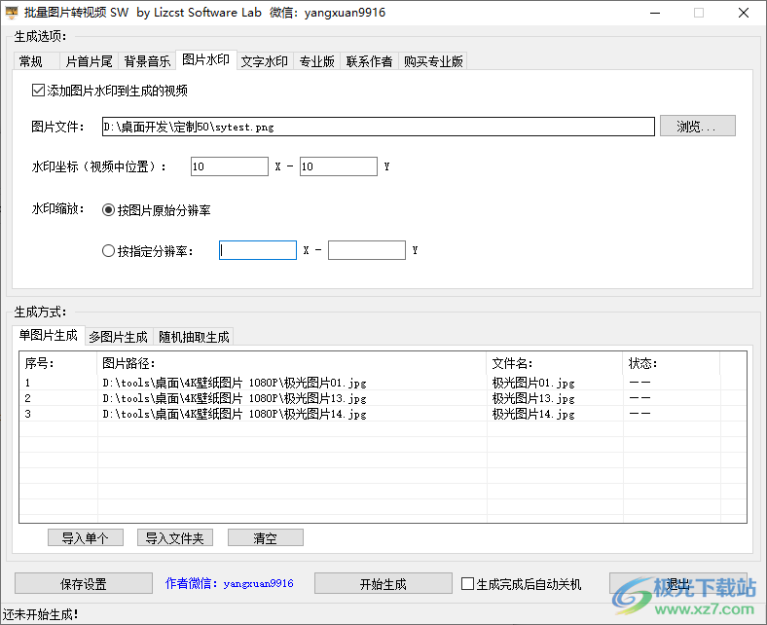Click the 图片文件 path input field
The width and height of the screenshot is (767, 625).
pyautogui.click(x=378, y=127)
